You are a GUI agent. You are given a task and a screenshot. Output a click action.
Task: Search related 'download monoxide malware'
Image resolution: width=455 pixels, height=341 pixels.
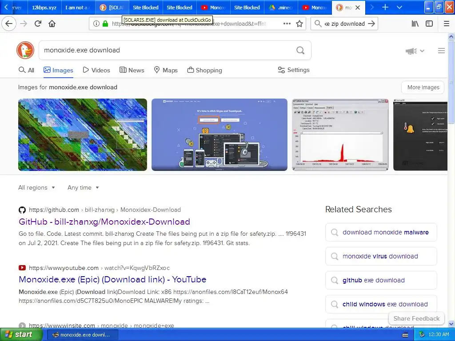[381, 232]
